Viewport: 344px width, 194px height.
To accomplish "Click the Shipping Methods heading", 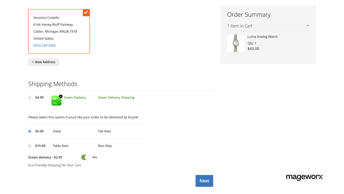I will coord(53,84).
